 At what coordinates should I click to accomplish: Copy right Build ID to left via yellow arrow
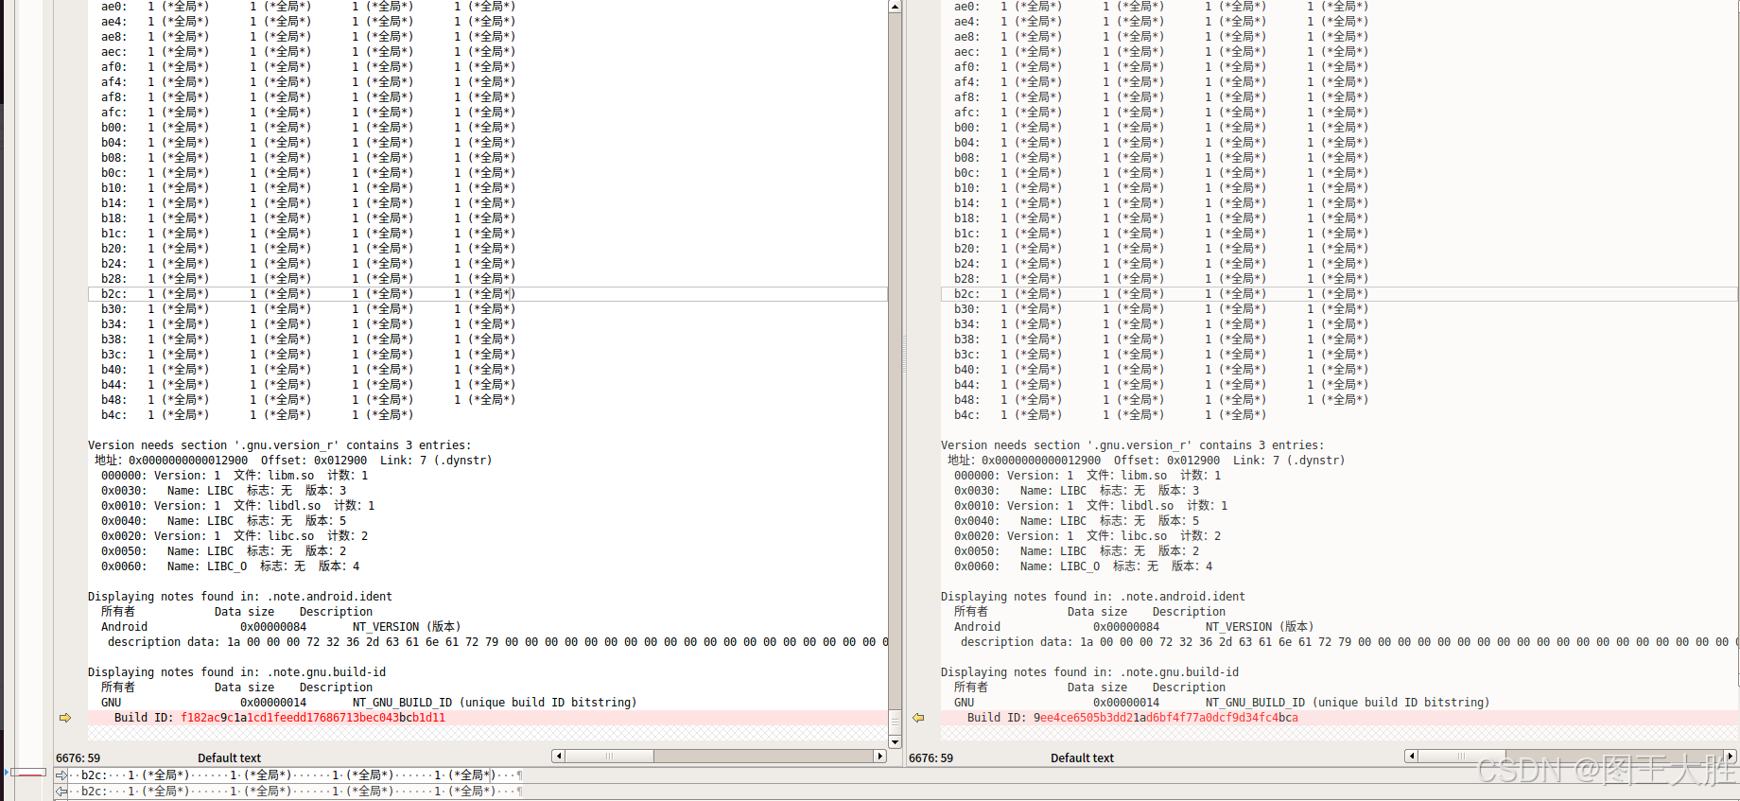tap(918, 718)
